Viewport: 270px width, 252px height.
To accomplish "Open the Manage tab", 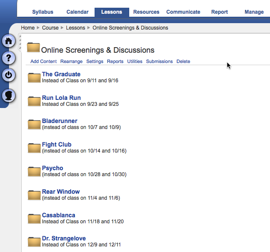I will pos(254,12).
